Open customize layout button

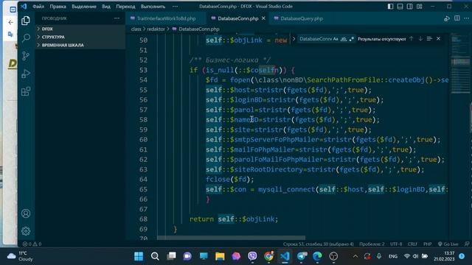pos(420,7)
